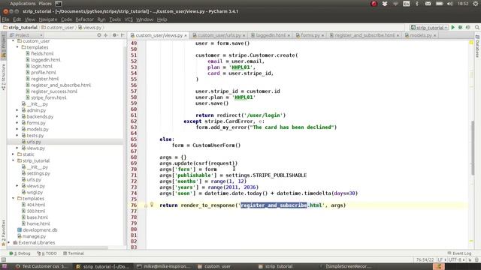Open the File menu
The image size is (481, 270).
(x=5, y=19)
